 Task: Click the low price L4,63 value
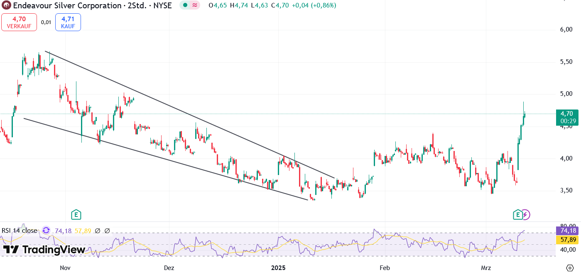[259, 5]
